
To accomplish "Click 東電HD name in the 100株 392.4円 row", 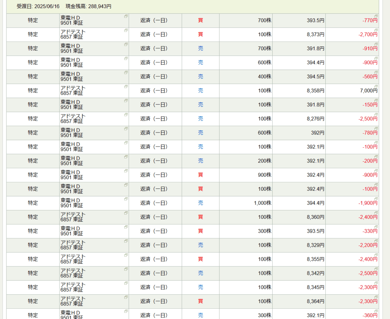I will [x=70, y=186].
